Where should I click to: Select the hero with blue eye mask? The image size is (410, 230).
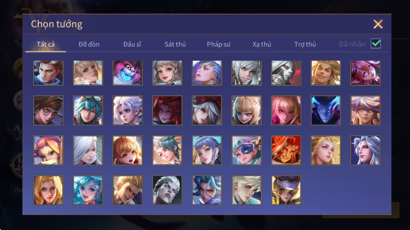246,150
